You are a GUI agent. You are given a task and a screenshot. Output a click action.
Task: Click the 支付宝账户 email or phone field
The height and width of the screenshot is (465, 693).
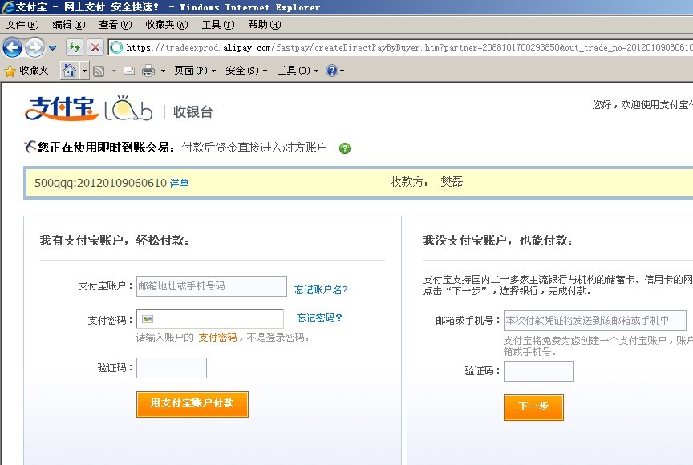point(211,286)
